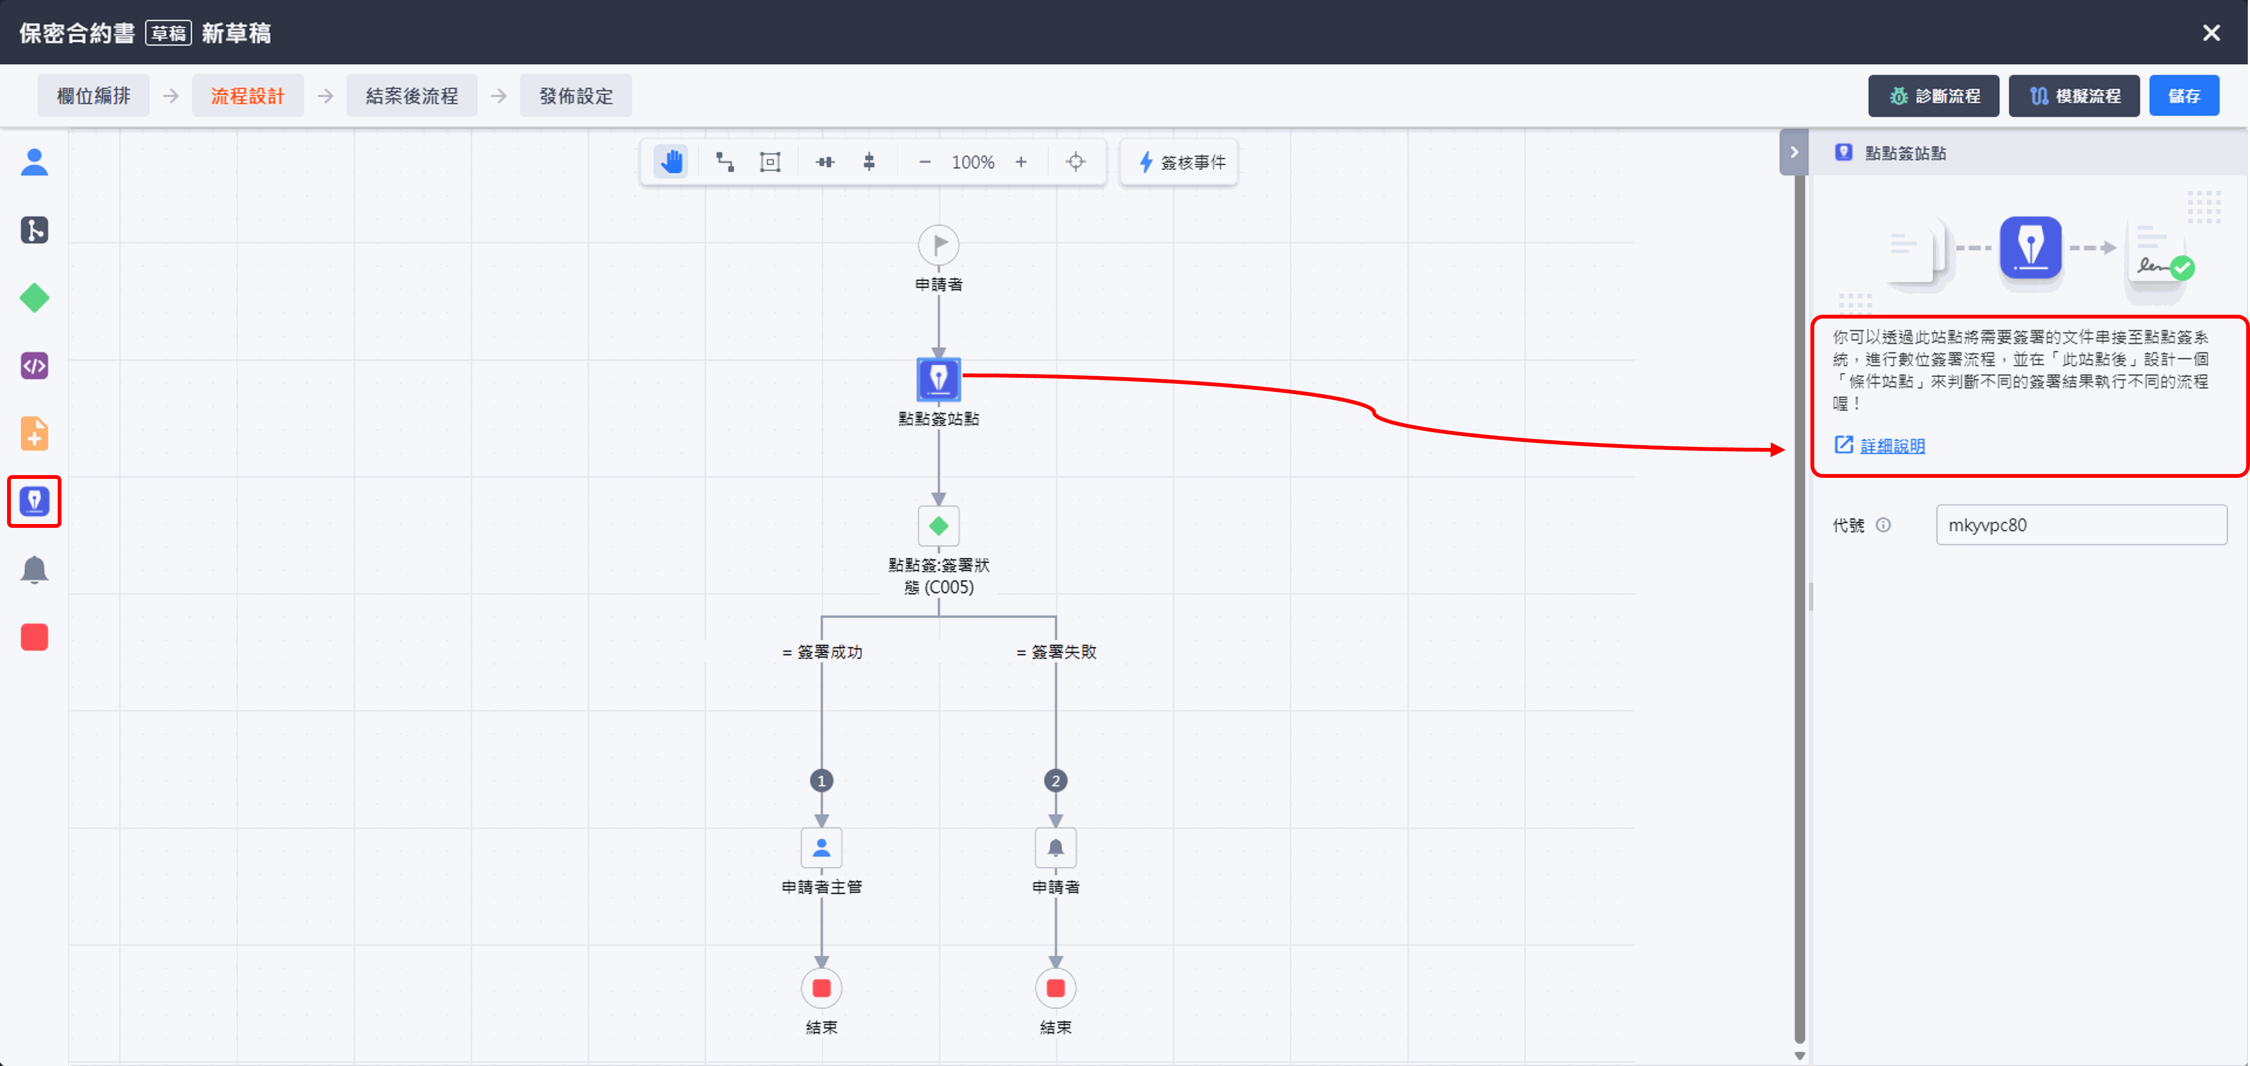Viewport: 2250px width, 1066px height.
Task: Select the orange add-document node tool
Action: pos(34,433)
